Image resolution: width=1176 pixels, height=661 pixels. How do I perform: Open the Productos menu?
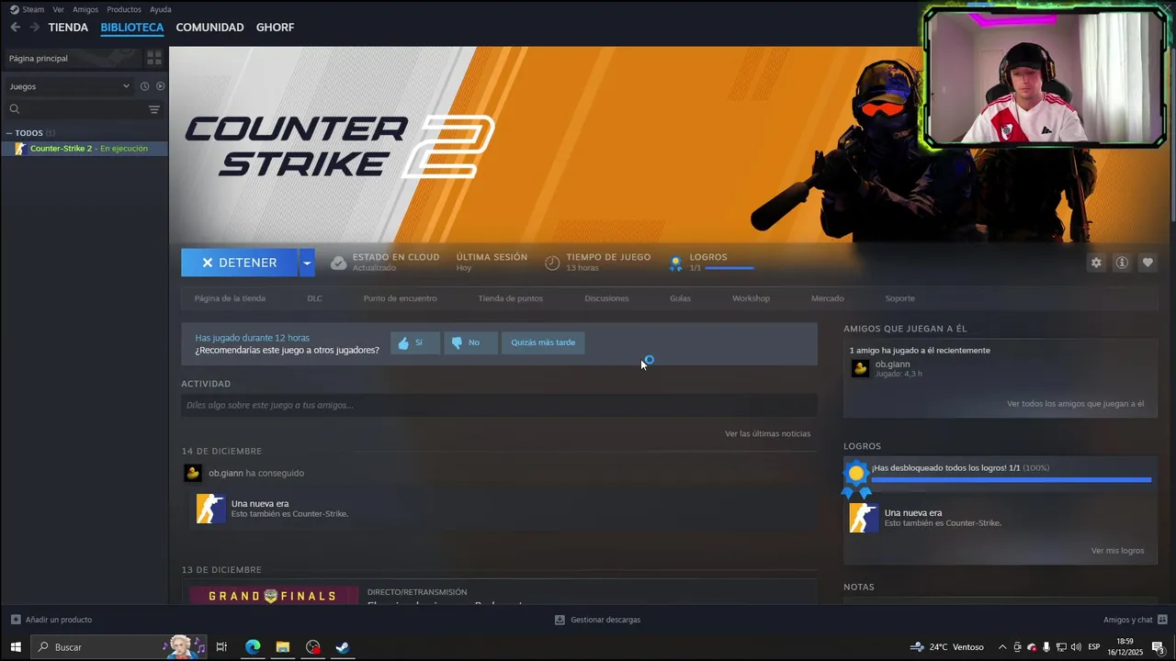pyautogui.click(x=124, y=9)
